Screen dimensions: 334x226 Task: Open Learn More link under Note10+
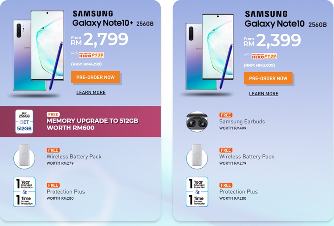pos(91,93)
